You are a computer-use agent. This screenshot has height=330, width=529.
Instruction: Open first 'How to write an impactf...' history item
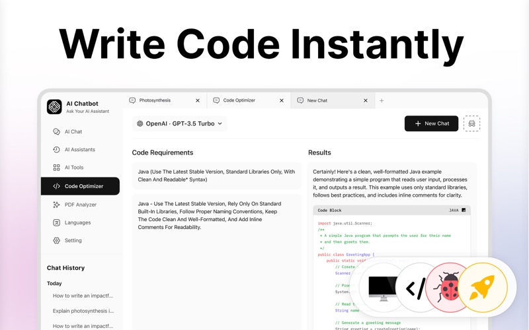(83, 296)
